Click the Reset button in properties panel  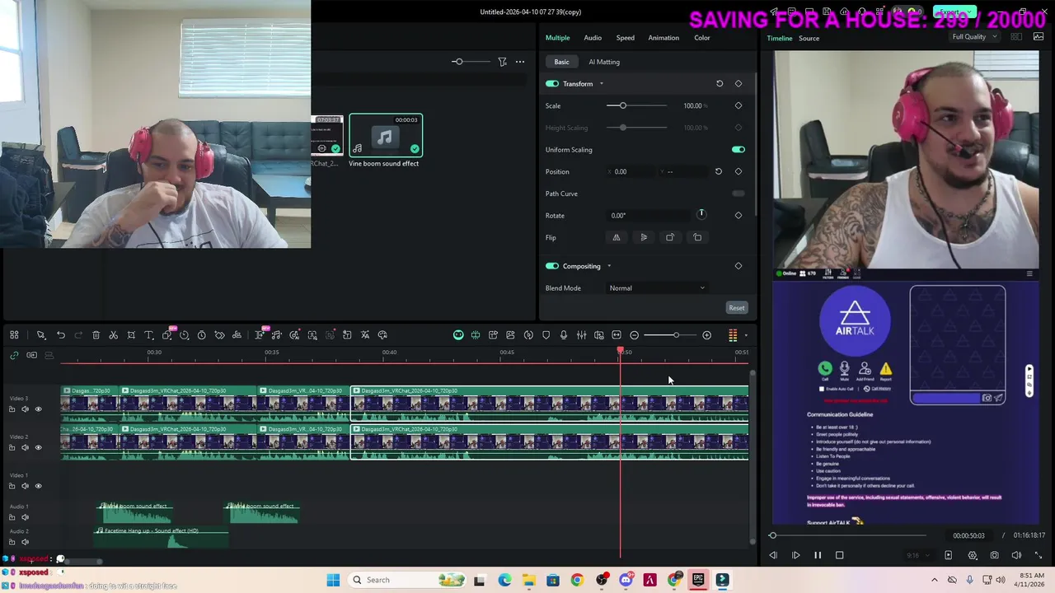coord(737,308)
